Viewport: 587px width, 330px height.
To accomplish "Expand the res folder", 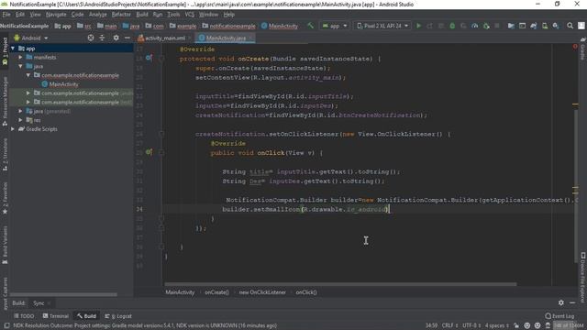I will (x=20, y=120).
